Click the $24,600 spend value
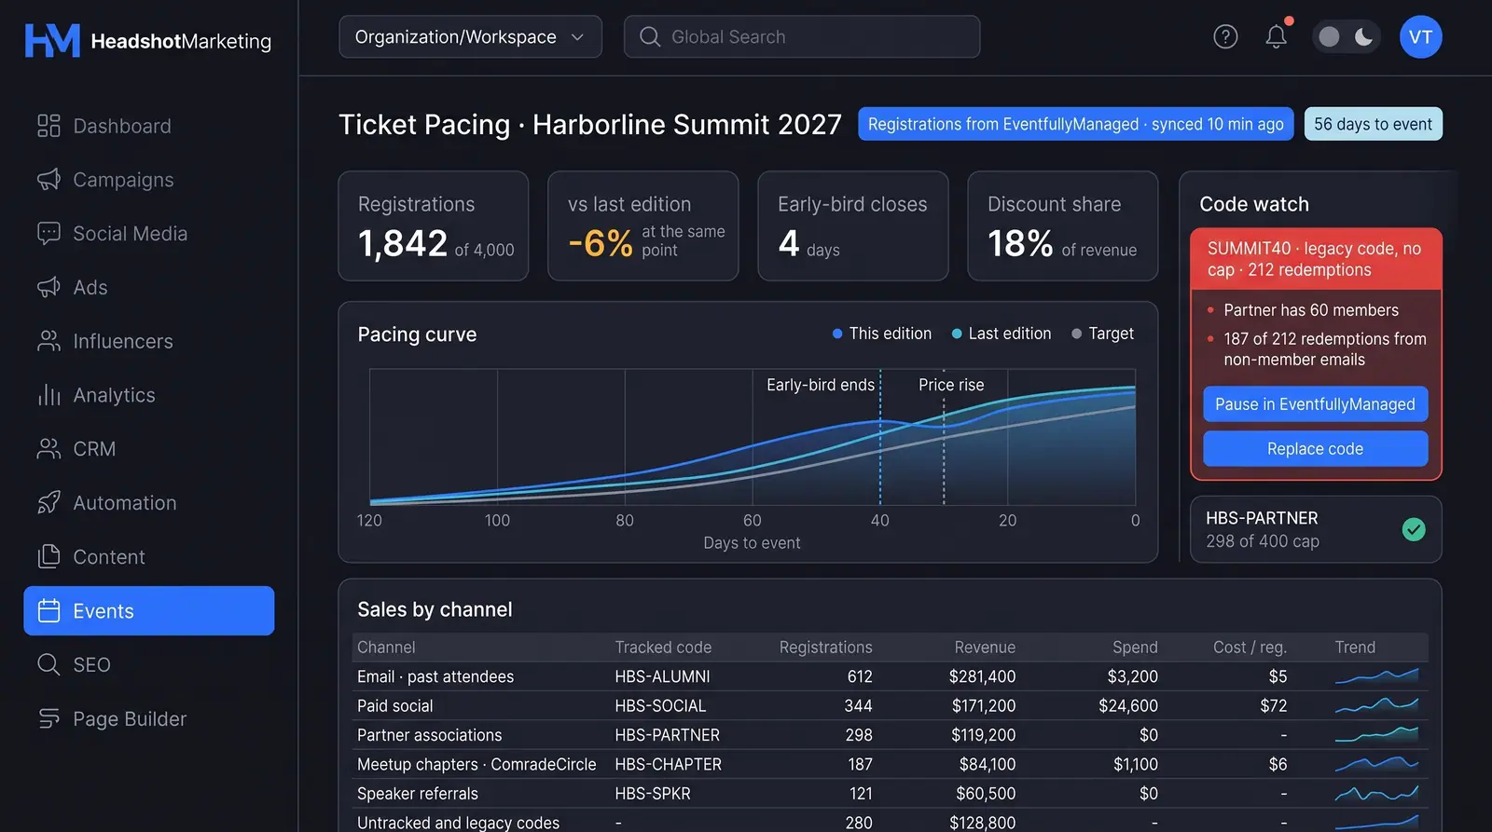The width and height of the screenshot is (1492, 832). (x=1128, y=705)
